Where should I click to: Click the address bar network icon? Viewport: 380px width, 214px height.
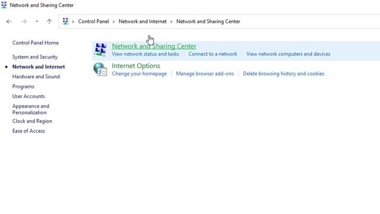click(65, 21)
